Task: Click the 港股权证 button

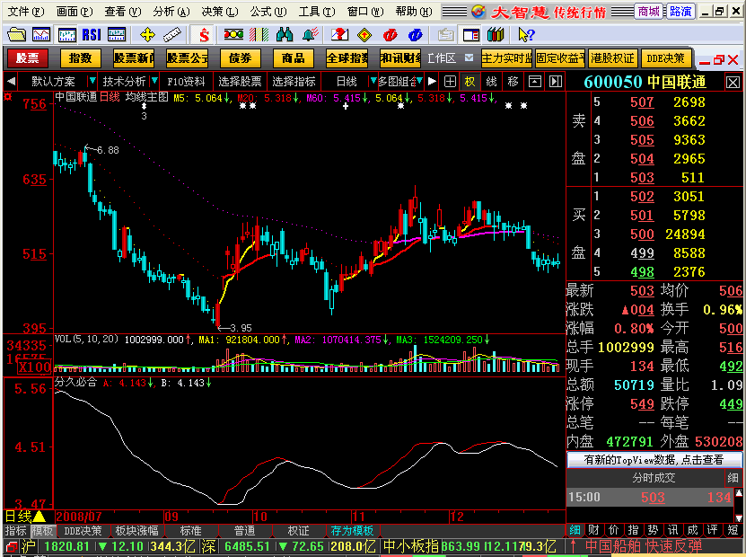Action: (x=612, y=58)
